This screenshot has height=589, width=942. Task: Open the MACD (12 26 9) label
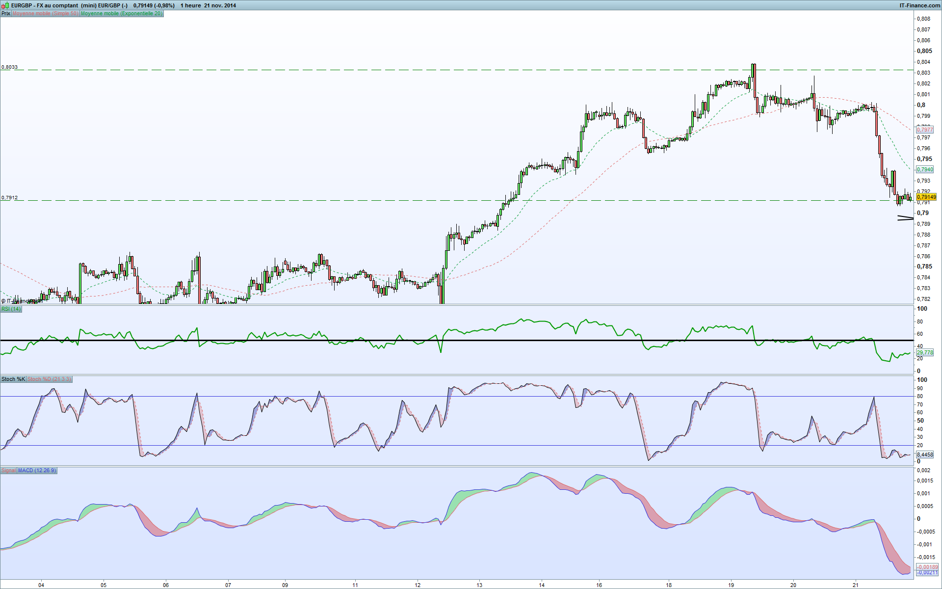(37, 471)
